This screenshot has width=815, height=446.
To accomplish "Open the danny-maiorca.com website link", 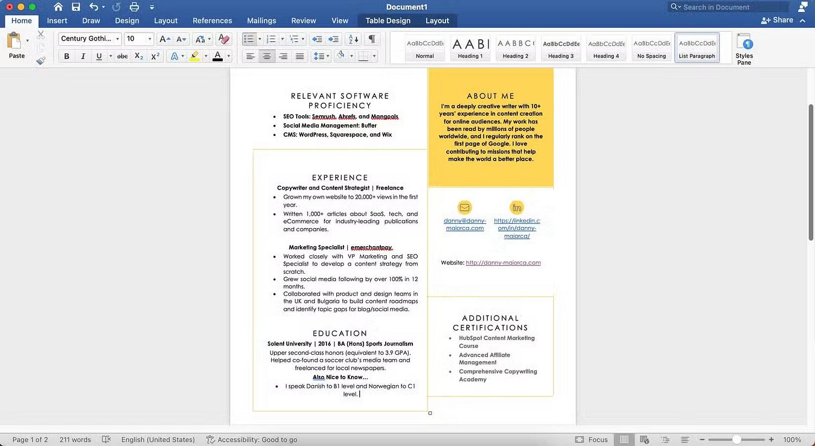I will tap(503, 263).
